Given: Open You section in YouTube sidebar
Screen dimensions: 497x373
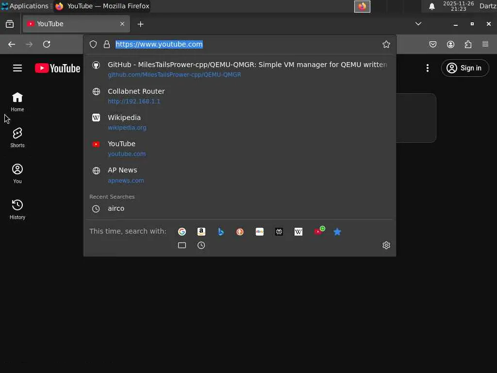Looking at the screenshot, I should point(17,174).
